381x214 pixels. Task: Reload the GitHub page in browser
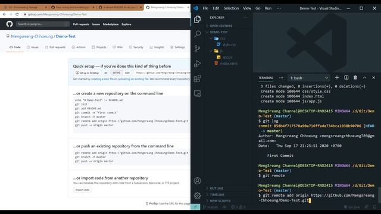pos(17,14)
